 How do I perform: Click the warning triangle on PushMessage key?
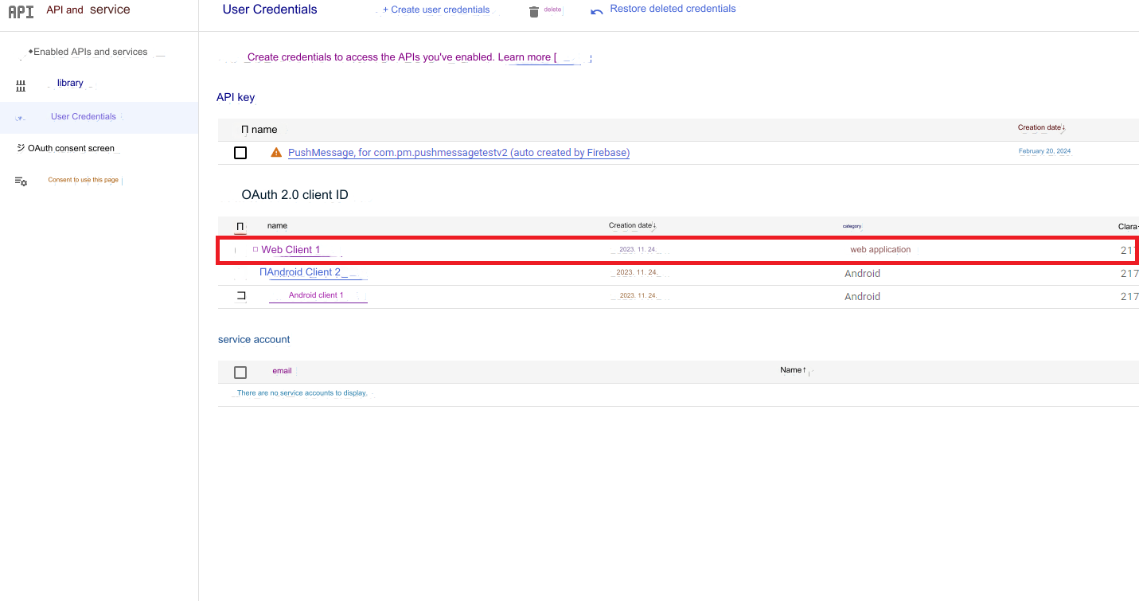coord(276,153)
